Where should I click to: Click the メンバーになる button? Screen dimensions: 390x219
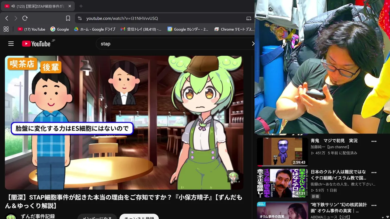point(97,217)
